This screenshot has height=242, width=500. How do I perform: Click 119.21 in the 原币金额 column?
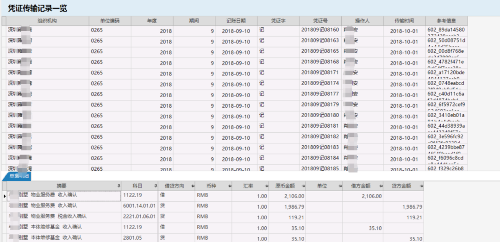[x=287, y=217]
